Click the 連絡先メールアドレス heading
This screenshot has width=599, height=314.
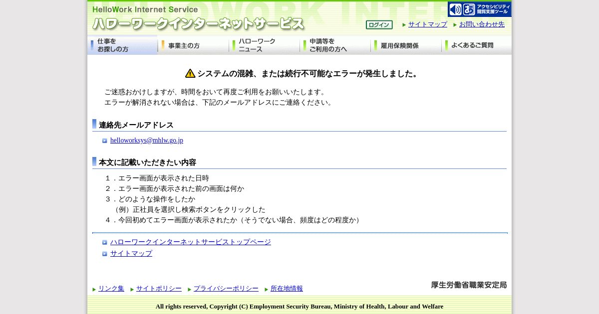136,125
